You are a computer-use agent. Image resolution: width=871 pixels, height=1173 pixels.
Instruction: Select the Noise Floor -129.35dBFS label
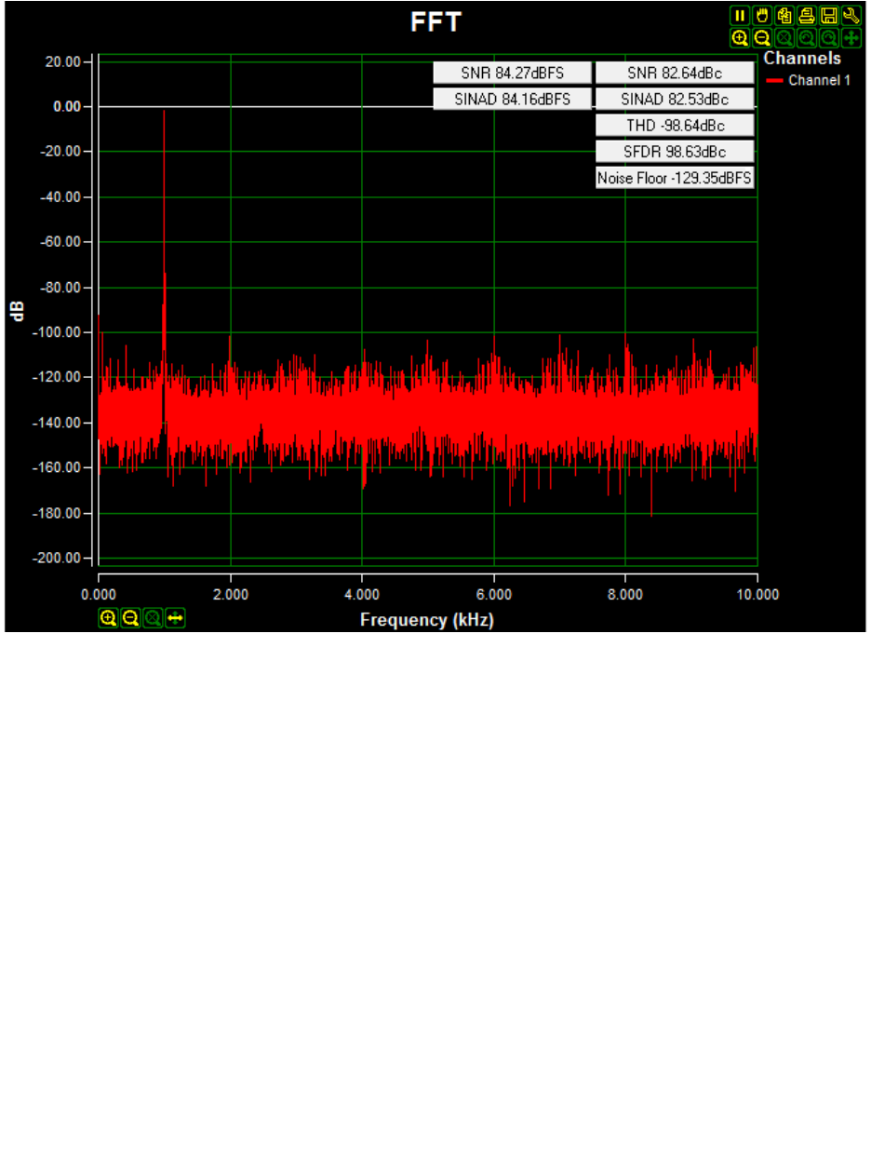click(x=674, y=178)
